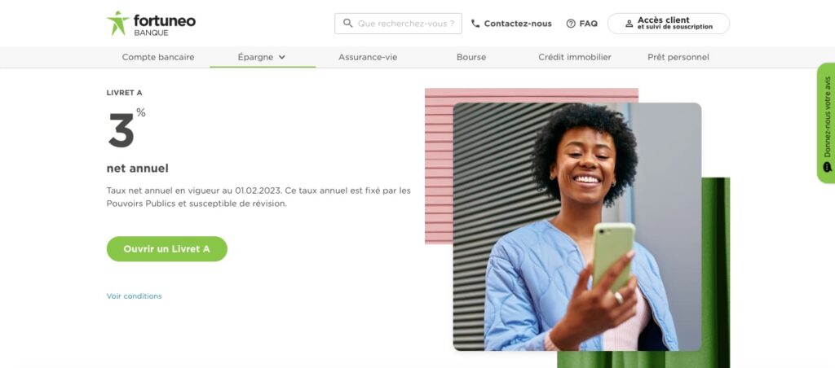Click the chat bubble icon on feedback tab
This screenshot has width=835, height=368.
827,167
